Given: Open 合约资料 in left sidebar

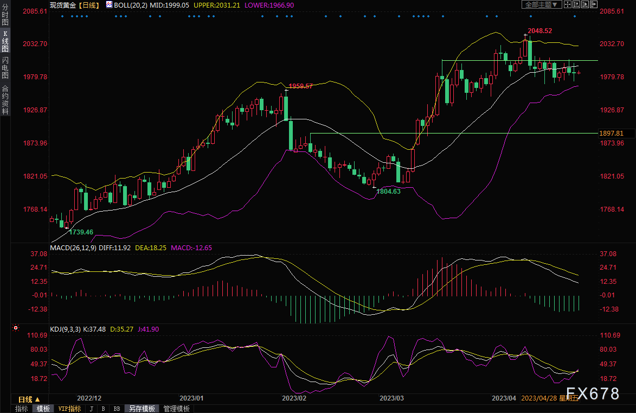Looking at the screenshot, I should (5, 100).
